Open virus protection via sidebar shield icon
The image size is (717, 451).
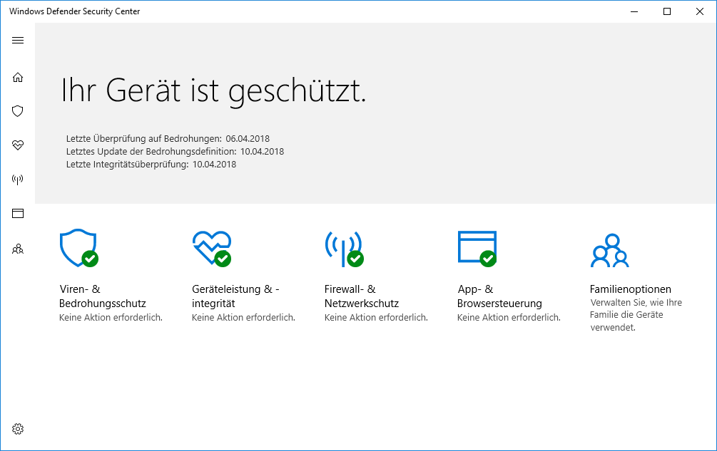18,111
